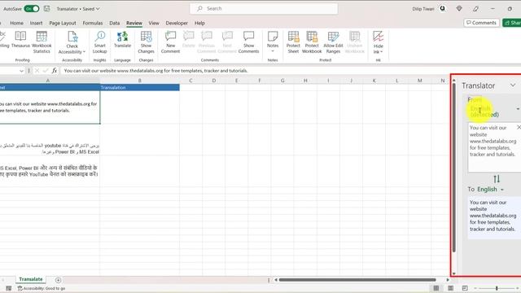Viewport: 521px width, 293px height.
Task: Click Accessibility: Good to go status
Action: pyautogui.click(x=42, y=288)
